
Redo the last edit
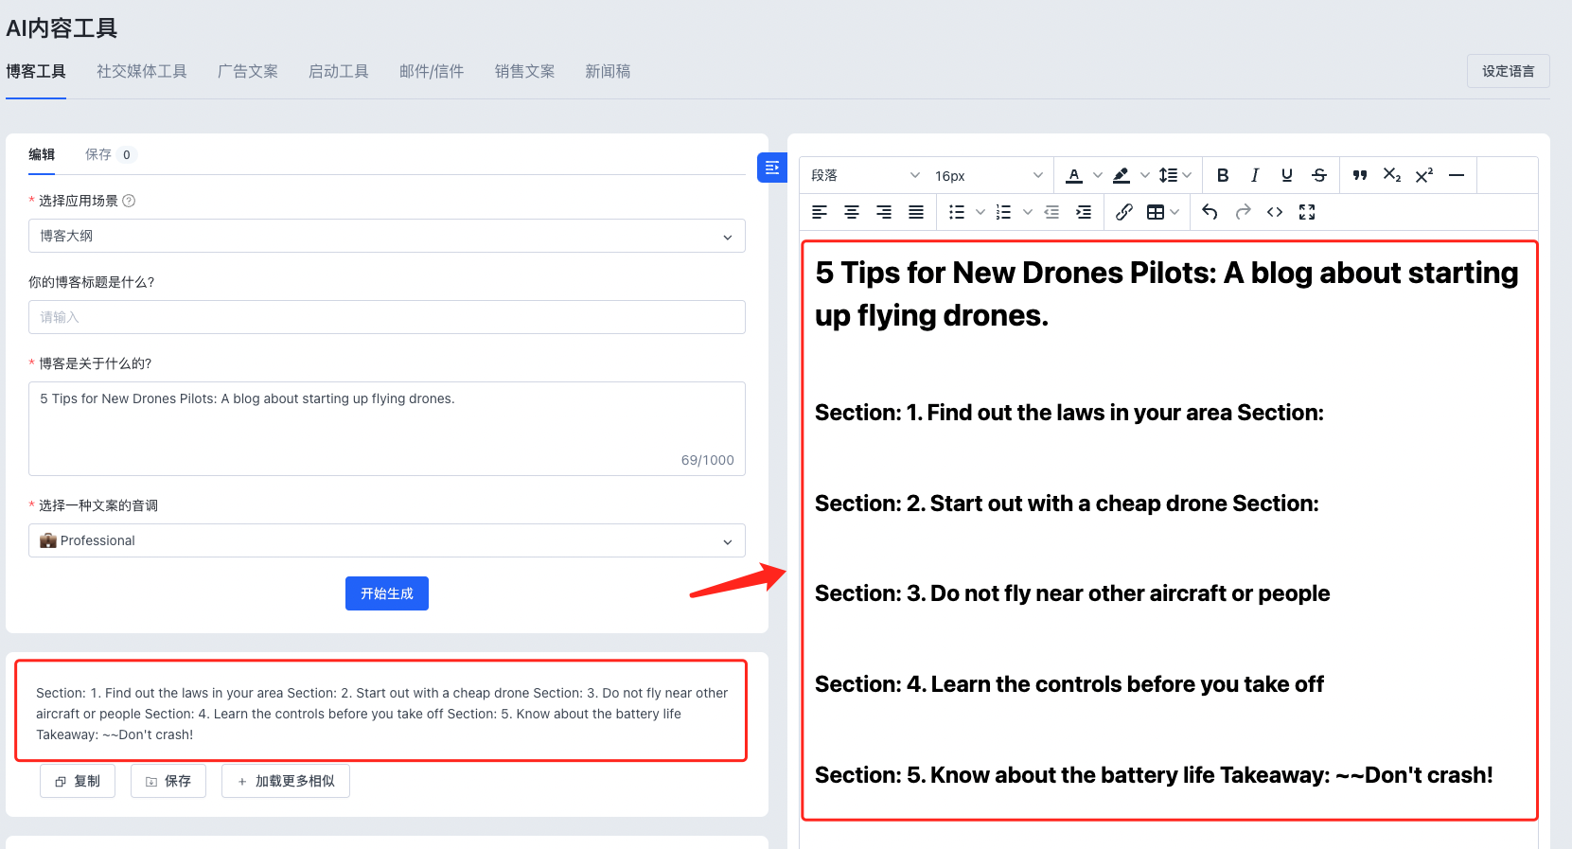coord(1243,212)
